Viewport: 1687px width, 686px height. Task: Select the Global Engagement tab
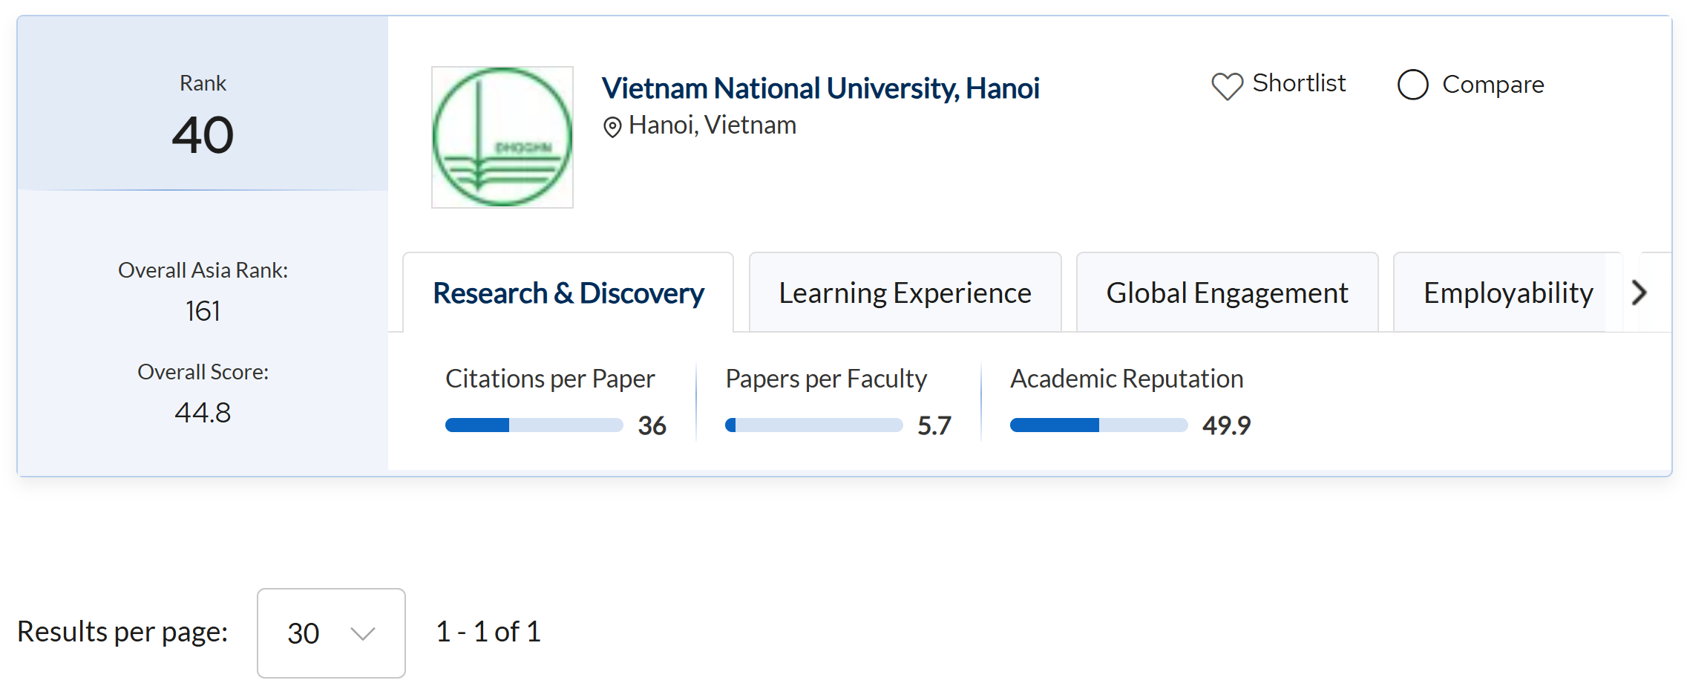point(1227,293)
